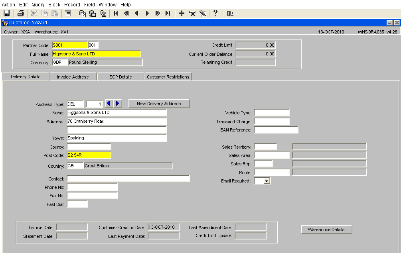Click the Address Type field DEL
The image size is (401, 253).
75,104
